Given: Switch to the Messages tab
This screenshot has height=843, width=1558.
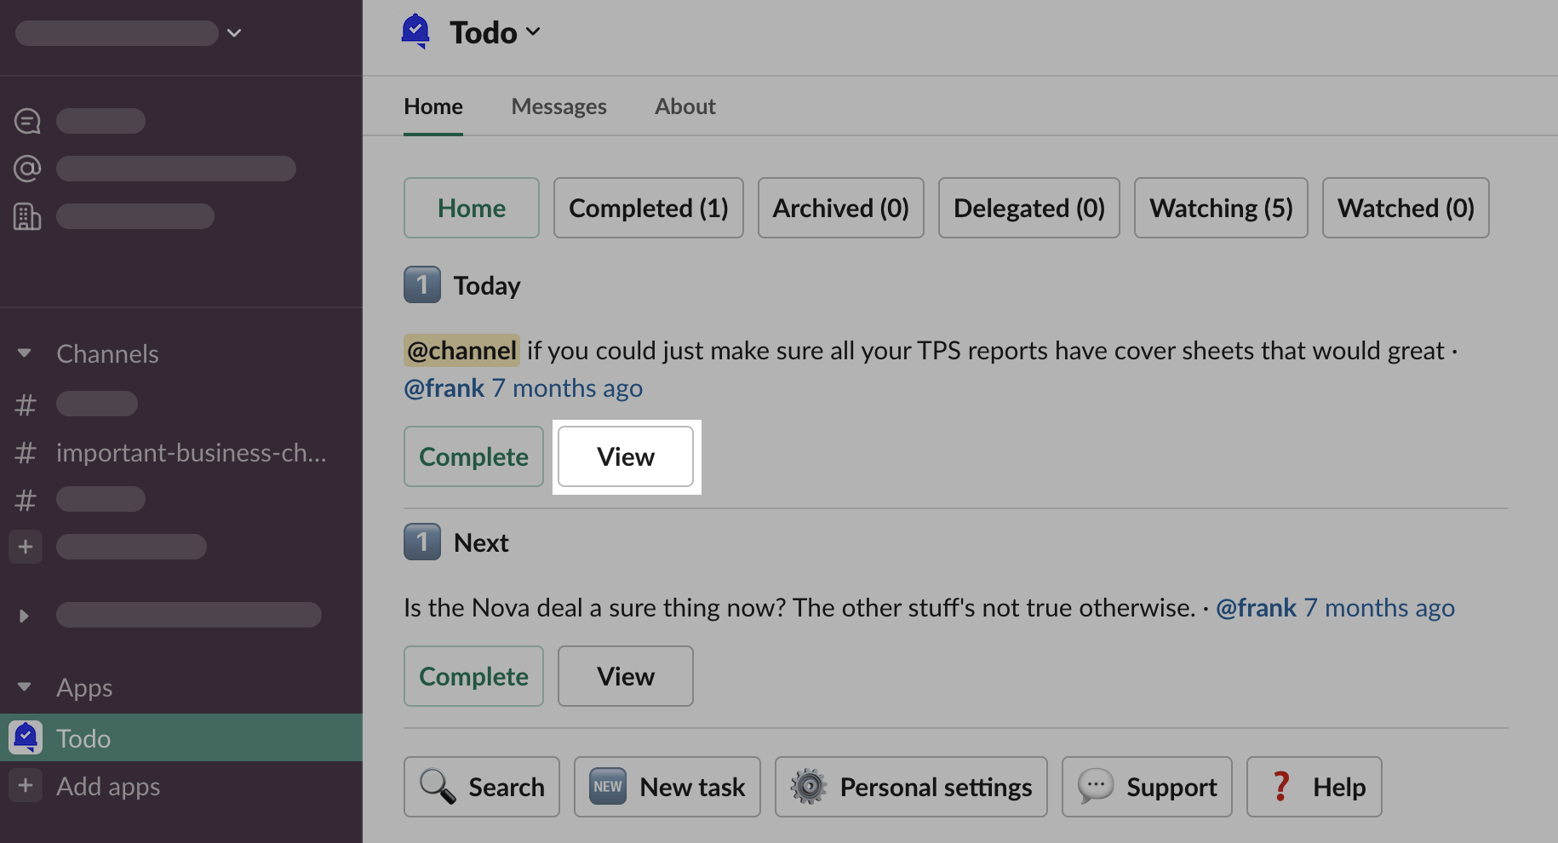Looking at the screenshot, I should coord(558,106).
